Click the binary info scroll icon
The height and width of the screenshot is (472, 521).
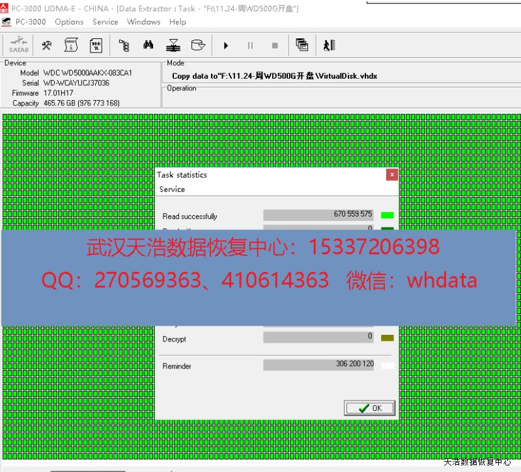[x=71, y=46]
